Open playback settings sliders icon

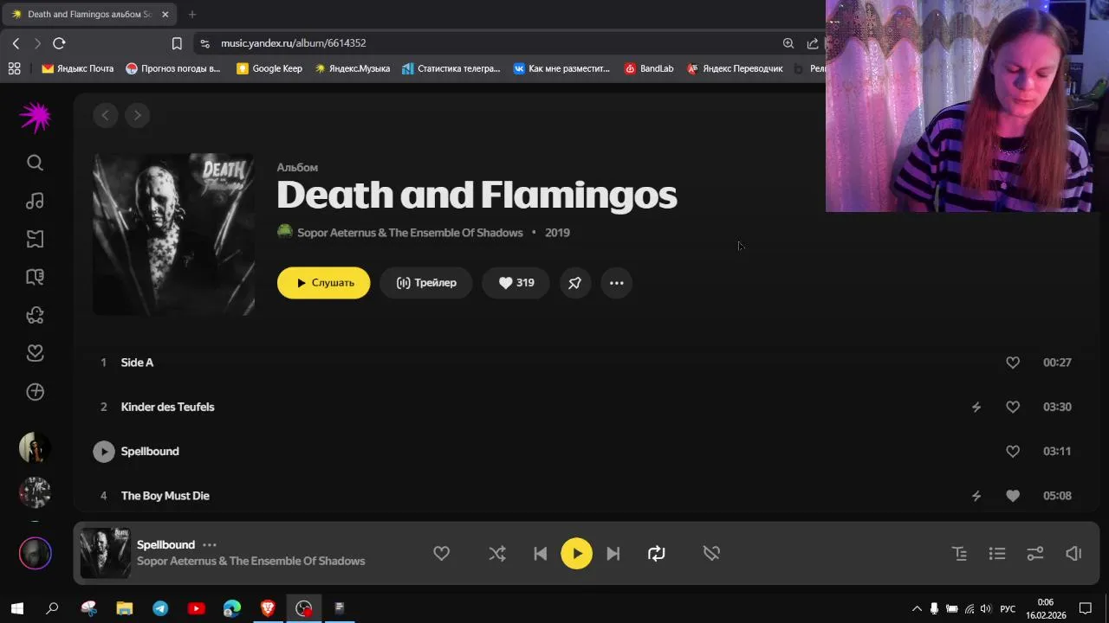click(x=1035, y=554)
